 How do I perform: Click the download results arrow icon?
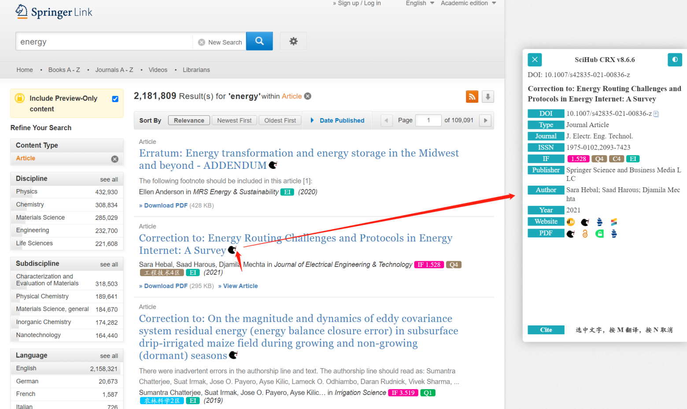click(488, 96)
